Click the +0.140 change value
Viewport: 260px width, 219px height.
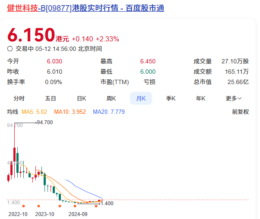point(82,39)
